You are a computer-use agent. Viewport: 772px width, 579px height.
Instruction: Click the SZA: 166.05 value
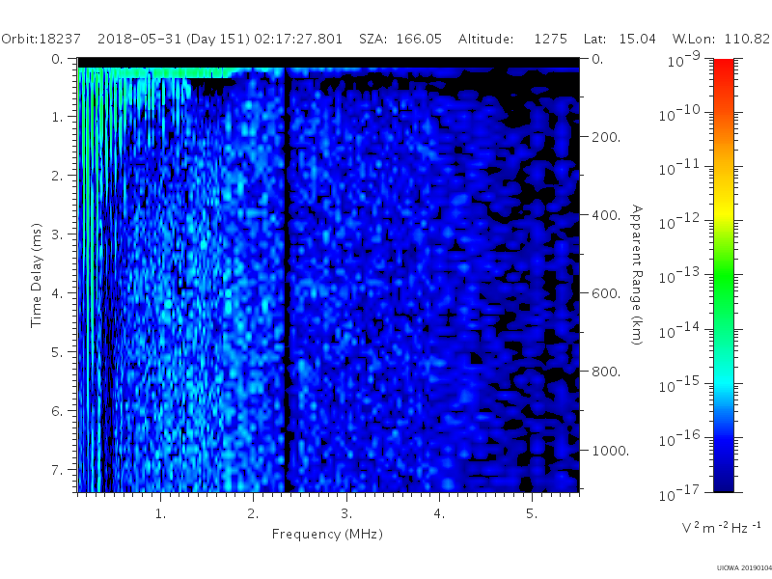[400, 39]
